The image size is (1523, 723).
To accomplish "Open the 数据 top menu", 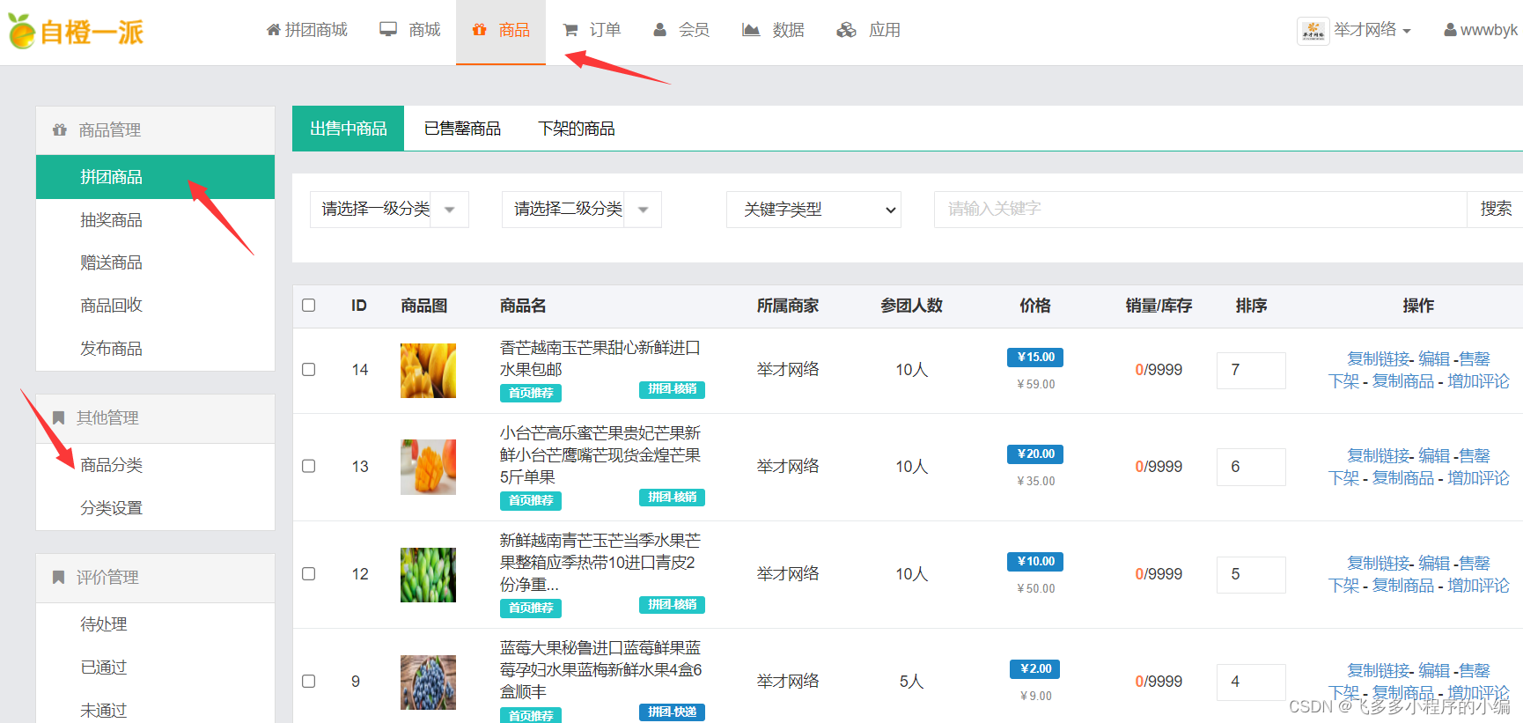I will coord(774,31).
